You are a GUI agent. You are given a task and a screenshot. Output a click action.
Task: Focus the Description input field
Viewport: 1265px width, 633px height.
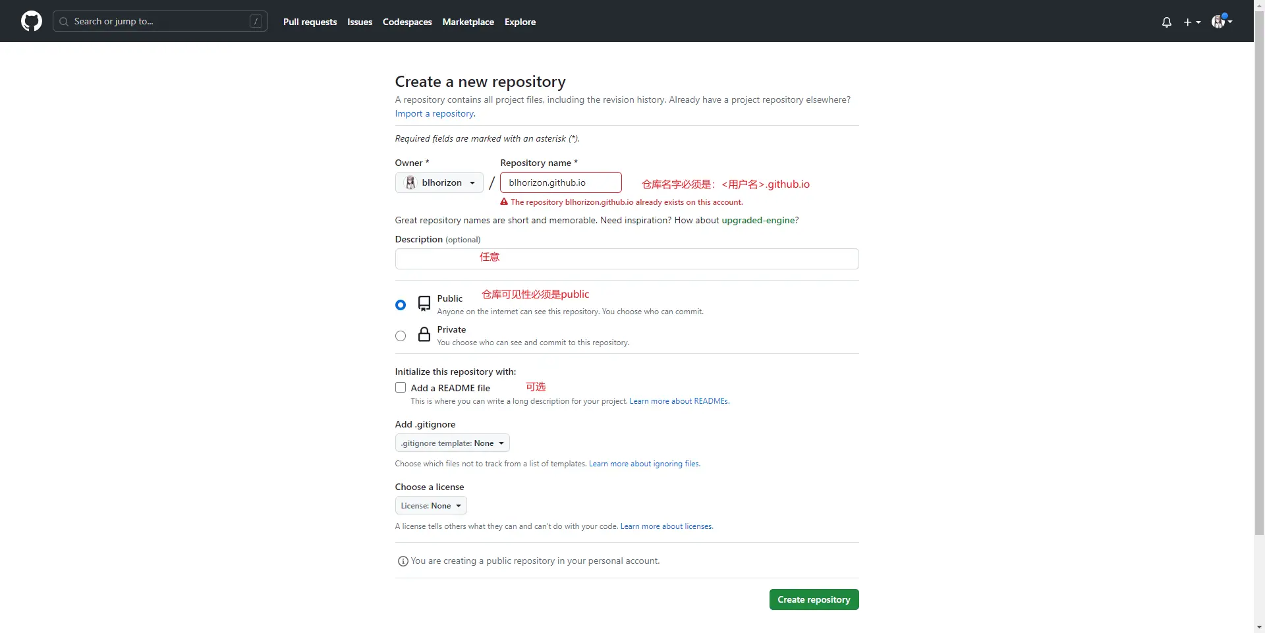coord(627,259)
